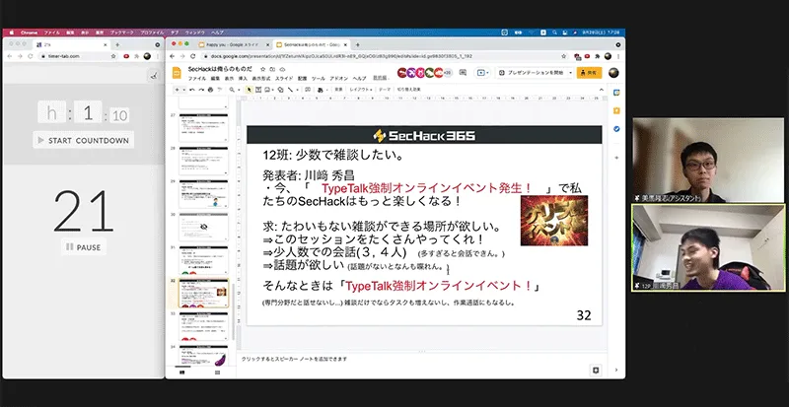Screen dimensions: 789x407
Task: Select slide 29 thumbnail in filmstrip
Action: (204, 194)
